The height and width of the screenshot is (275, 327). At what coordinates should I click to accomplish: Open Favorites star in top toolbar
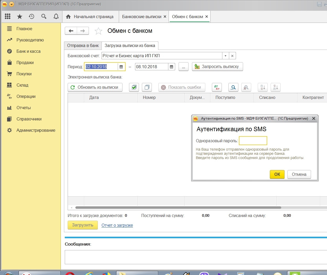[20, 17]
